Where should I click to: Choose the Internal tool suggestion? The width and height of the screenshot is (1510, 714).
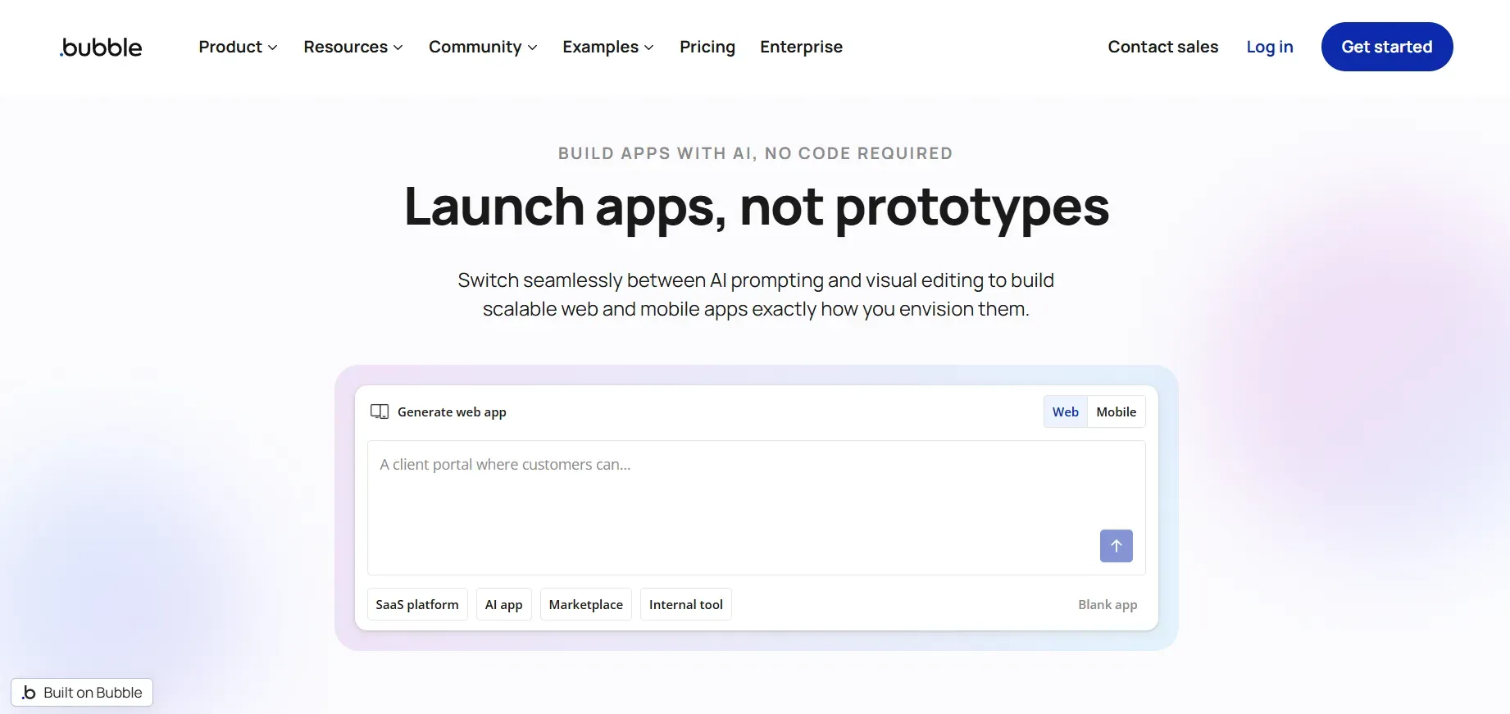(685, 604)
